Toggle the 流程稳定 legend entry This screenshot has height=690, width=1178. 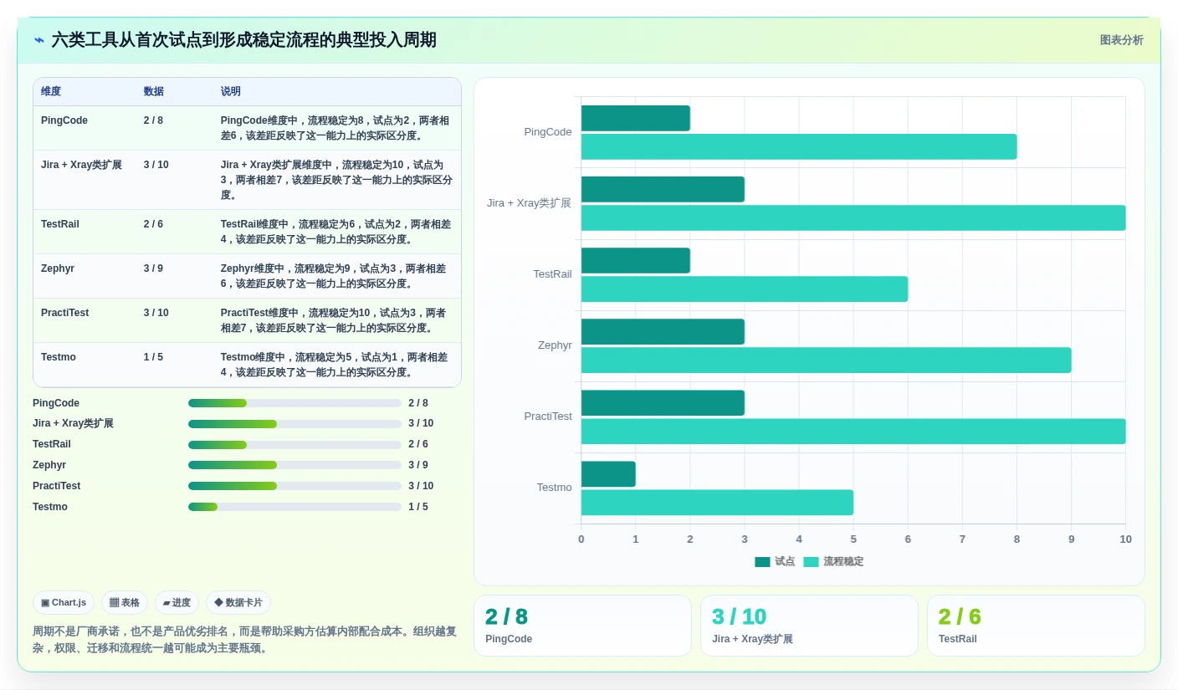coord(833,562)
